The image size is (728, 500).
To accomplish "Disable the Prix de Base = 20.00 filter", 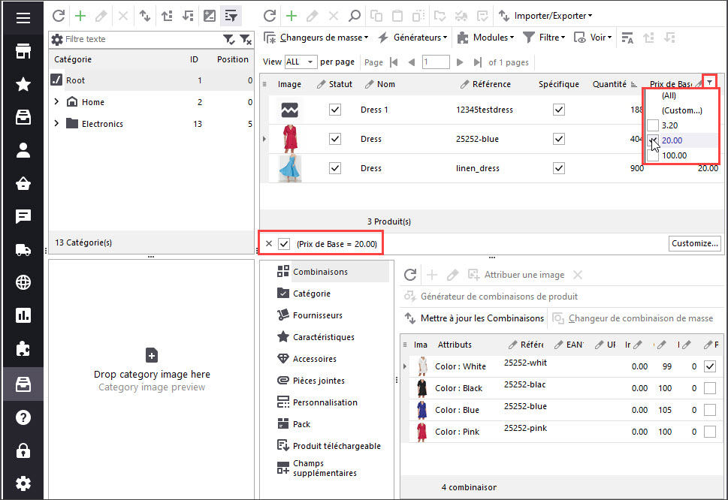I will pyautogui.click(x=284, y=244).
